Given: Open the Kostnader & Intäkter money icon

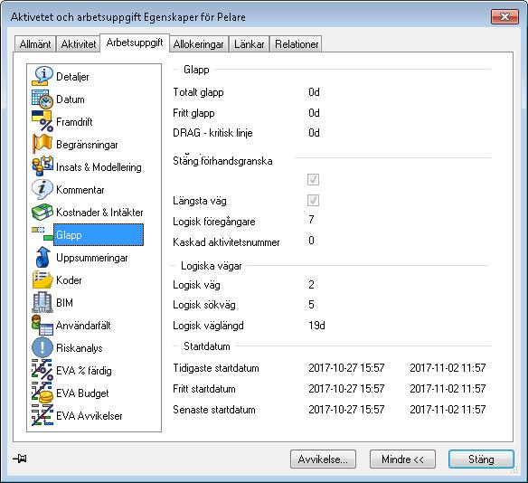Looking at the screenshot, I should point(42,212).
